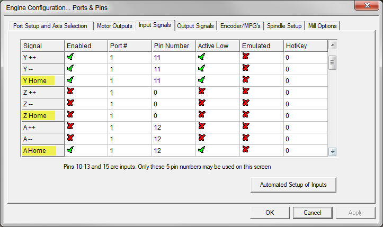
Task: Toggle Enabled checkmark for Y -- row
Action: 70,68
